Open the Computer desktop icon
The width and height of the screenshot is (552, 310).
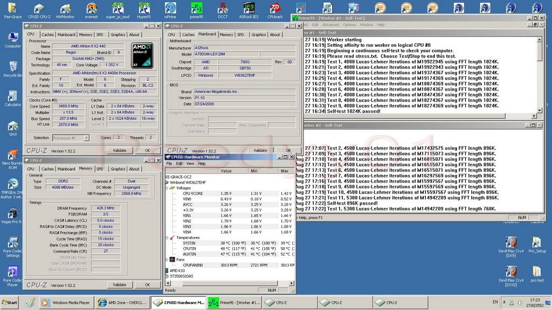click(x=13, y=40)
